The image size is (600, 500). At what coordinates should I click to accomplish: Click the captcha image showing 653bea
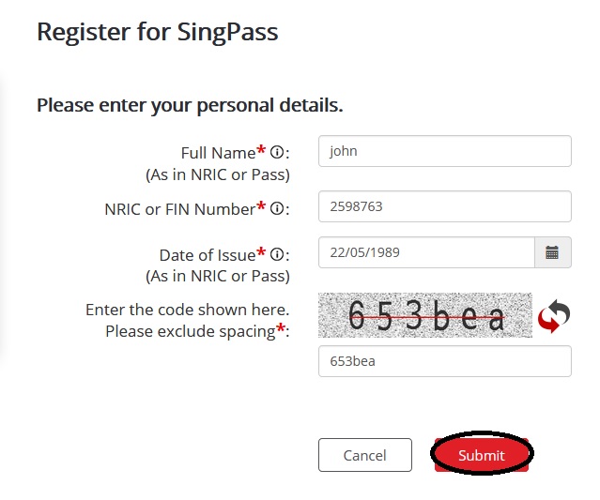click(425, 316)
